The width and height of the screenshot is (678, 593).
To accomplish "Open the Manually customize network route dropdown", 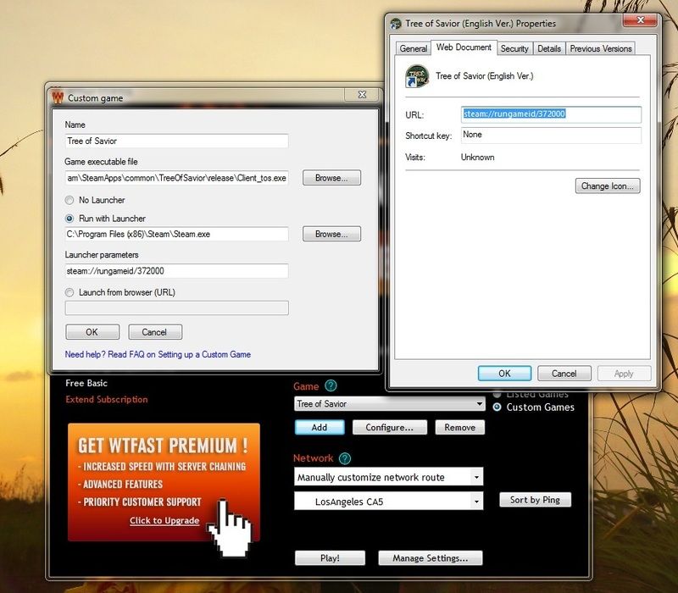I will (x=476, y=477).
